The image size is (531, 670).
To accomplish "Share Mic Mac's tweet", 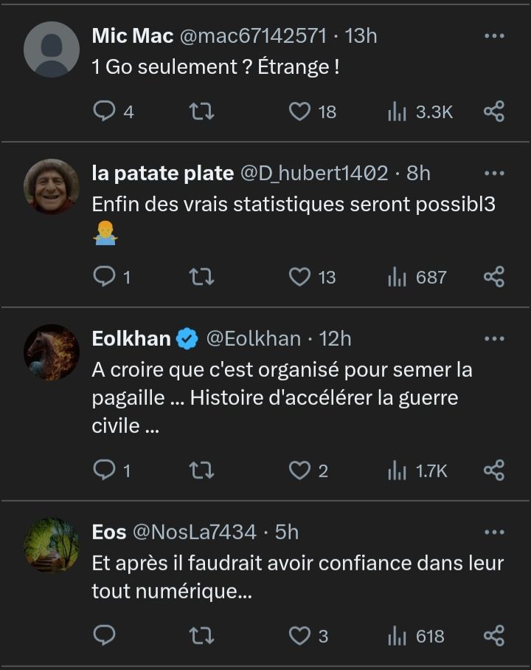I will pyautogui.click(x=493, y=112).
